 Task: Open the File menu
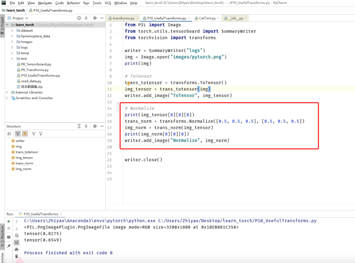[12, 3]
